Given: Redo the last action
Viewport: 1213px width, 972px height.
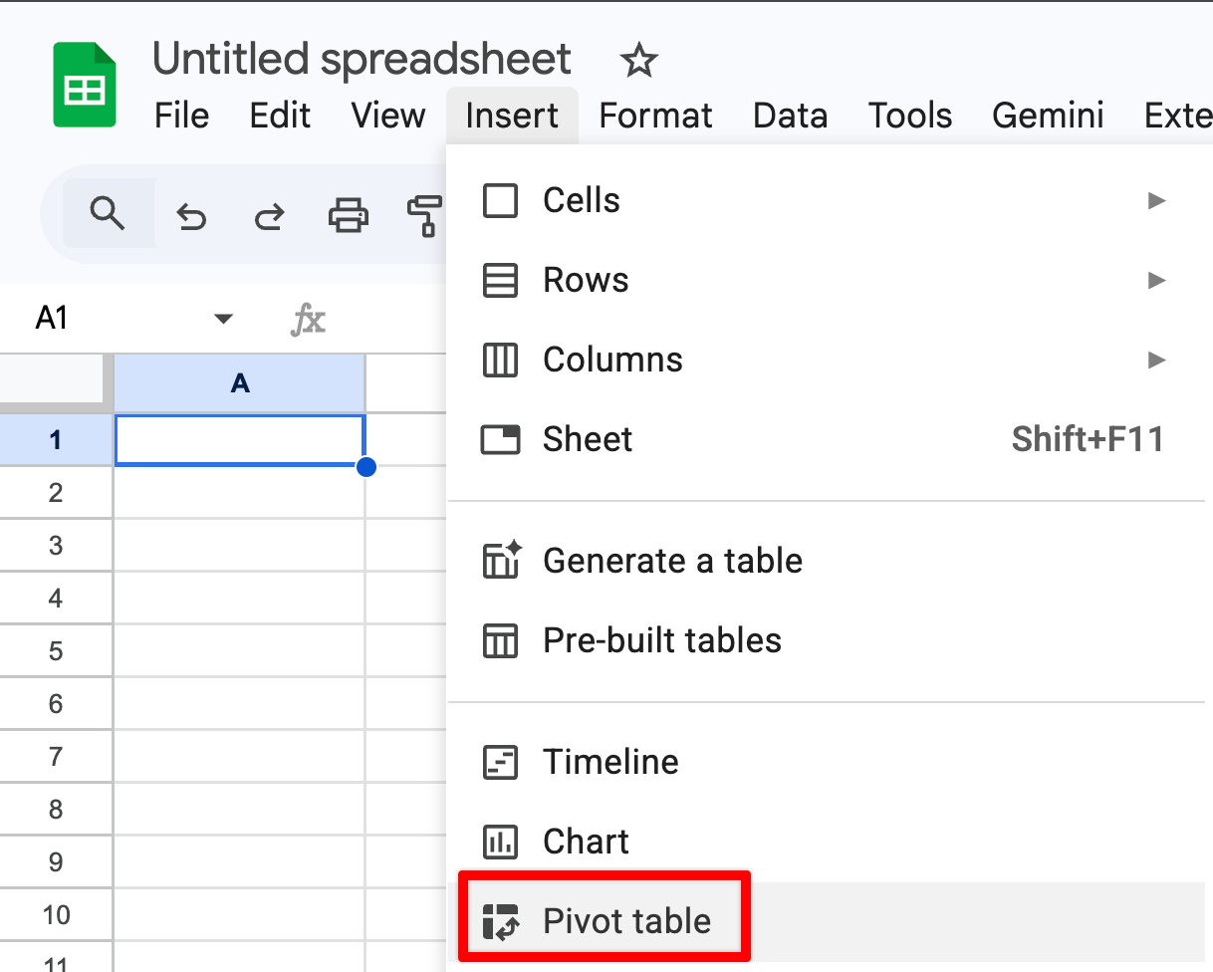Looking at the screenshot, I should [x=268, y=215].
